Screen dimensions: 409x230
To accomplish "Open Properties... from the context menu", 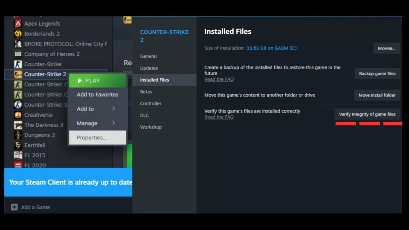I will pyautogui.click(x=97, y=137).
